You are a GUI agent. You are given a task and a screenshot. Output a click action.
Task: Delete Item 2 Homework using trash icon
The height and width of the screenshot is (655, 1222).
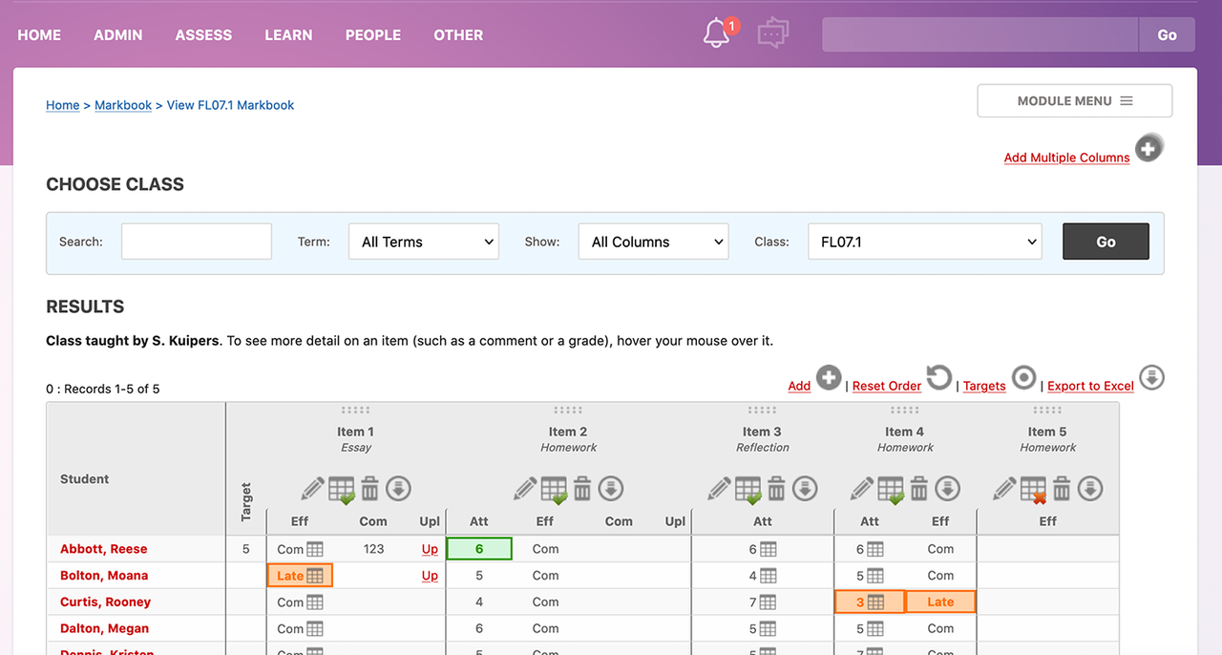pos(582,489)
